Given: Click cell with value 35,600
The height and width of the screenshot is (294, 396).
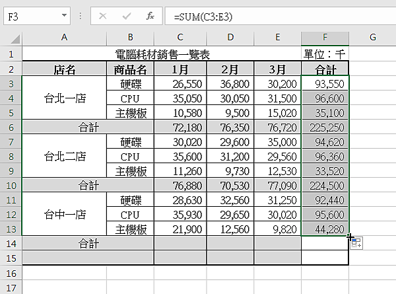Looking at the screenshot, I should click(x=180, y=156).
